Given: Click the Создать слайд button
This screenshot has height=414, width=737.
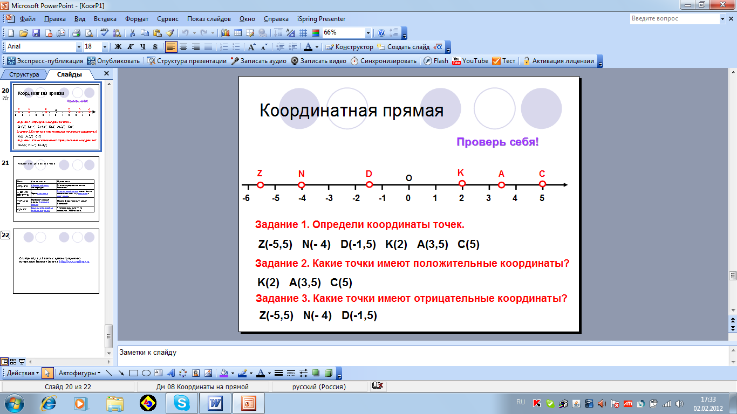Looking at the screenshot, I should (404, 47).
